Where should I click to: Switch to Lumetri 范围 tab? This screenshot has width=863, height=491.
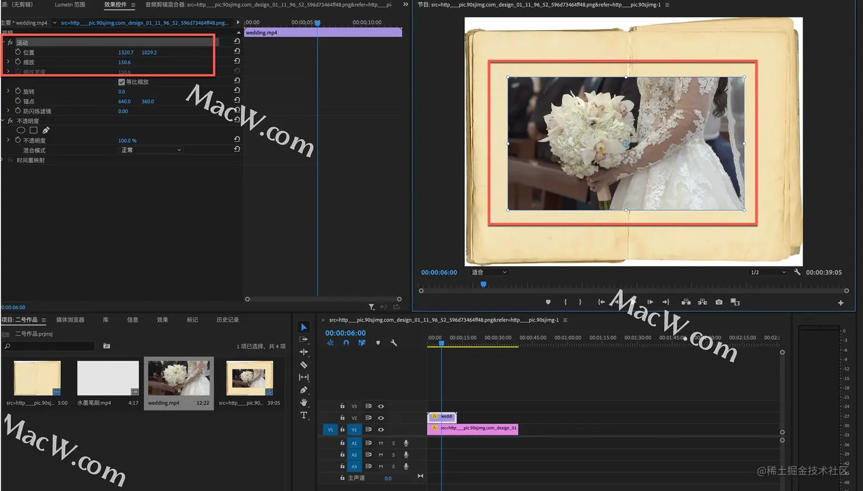pos(70,5)
